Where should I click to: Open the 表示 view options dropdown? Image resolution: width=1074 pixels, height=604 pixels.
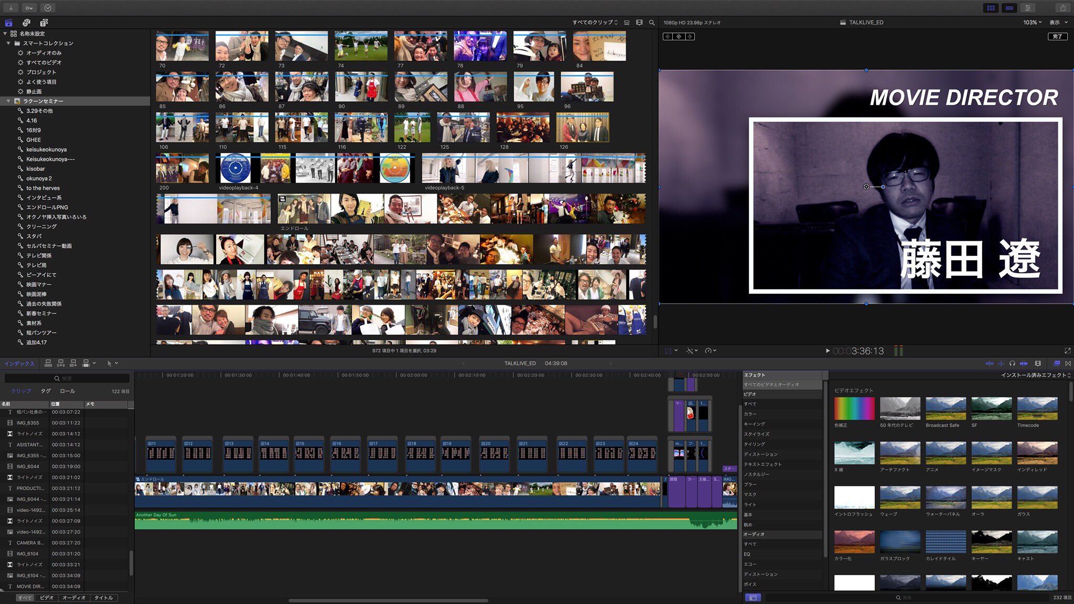click(x=1058, y=23)
